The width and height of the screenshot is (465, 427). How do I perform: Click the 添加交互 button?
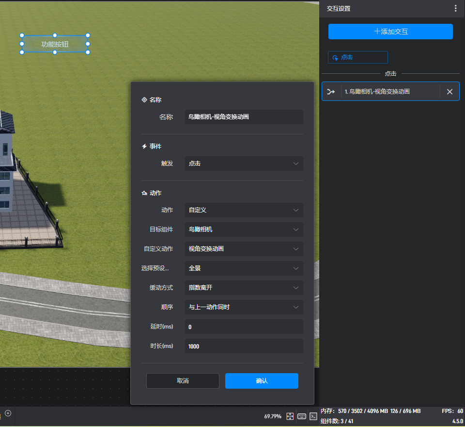390,32
